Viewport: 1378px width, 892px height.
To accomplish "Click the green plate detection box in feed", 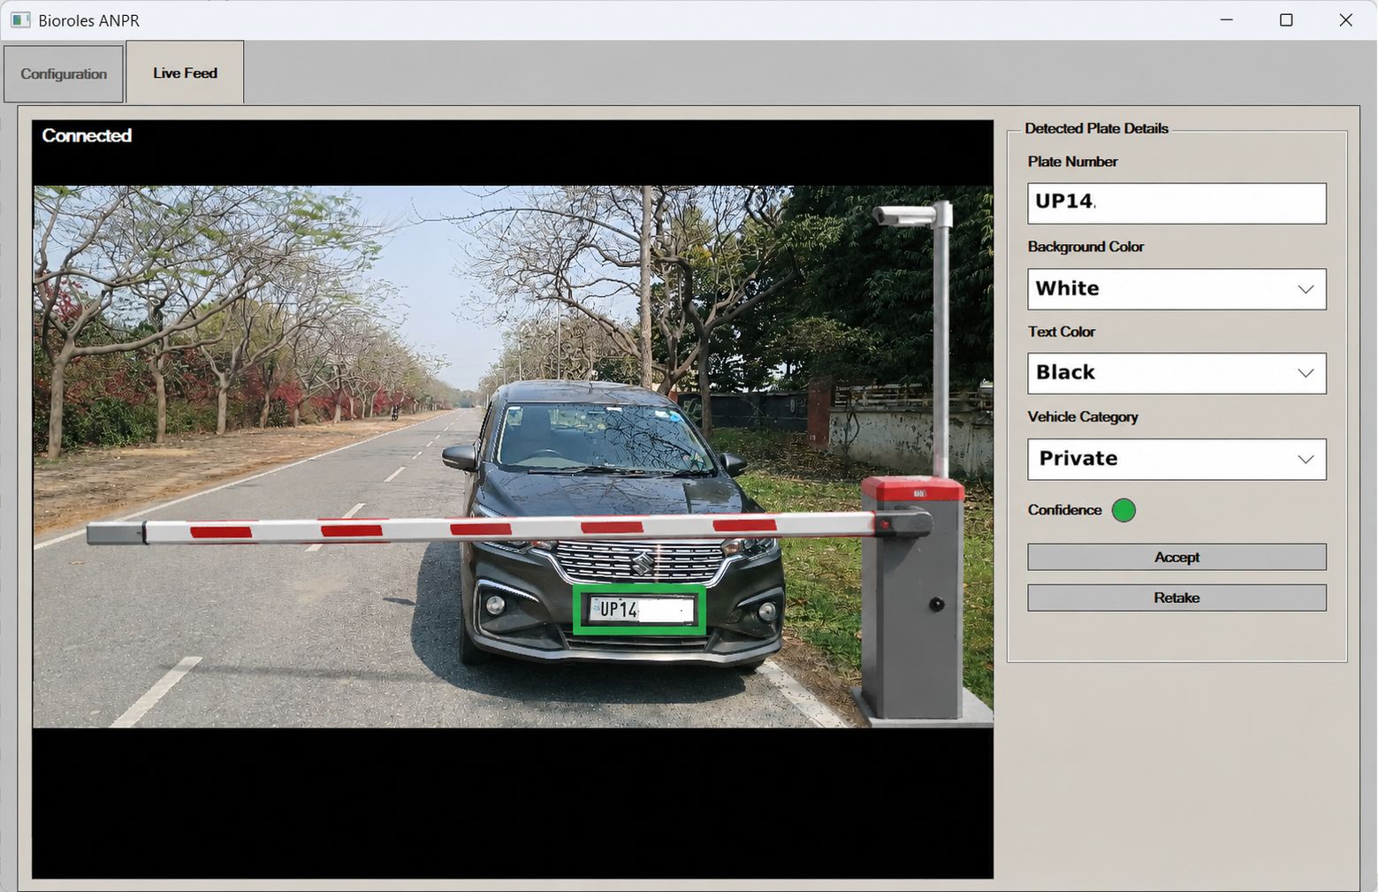I will [639, 610].
